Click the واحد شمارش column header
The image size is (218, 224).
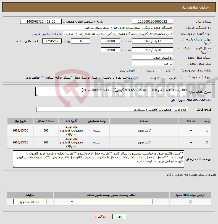[x=97, y=121]
